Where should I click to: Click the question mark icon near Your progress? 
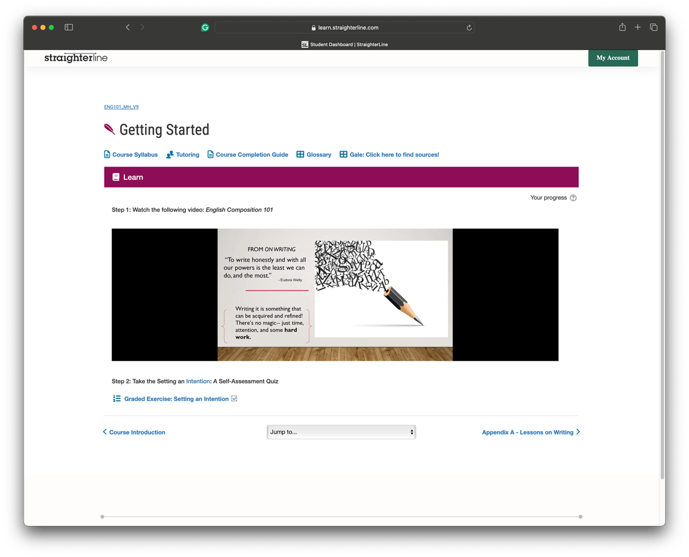tap(573, 197)
